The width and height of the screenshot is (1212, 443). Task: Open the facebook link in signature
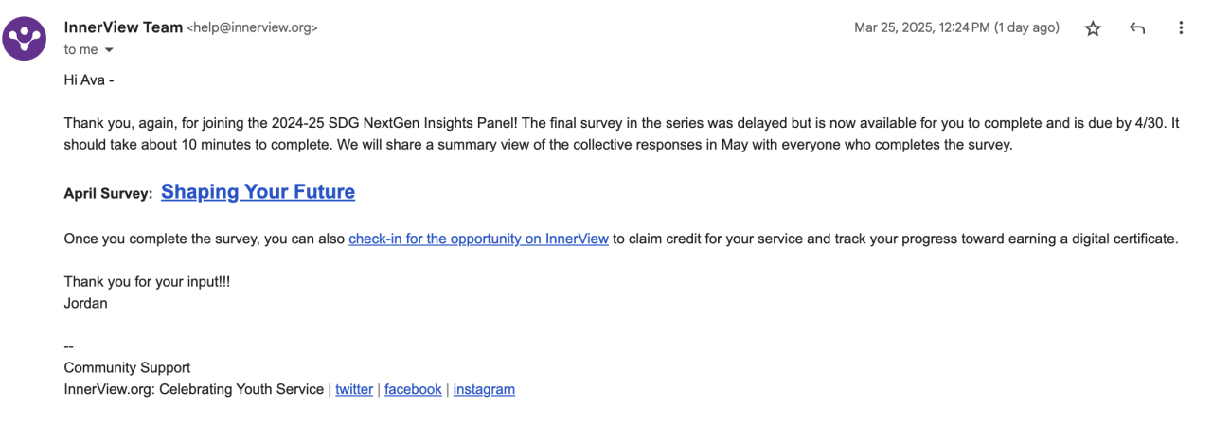click(x=413, y=389)
